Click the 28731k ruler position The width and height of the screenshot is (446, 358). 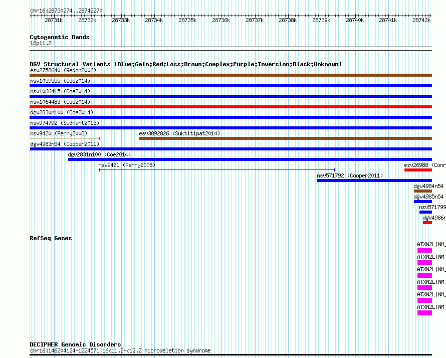click(x=54, y=20)
